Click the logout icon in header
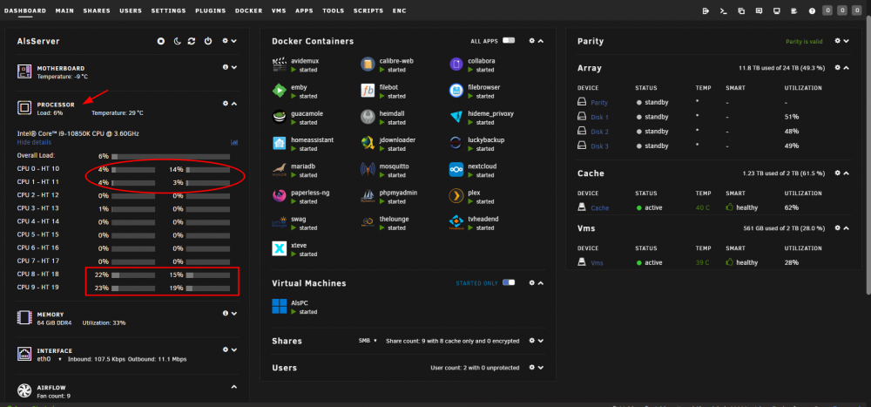The width and height of the screenshot is (871, 407). pyautogui.click(x=706, y=10)
